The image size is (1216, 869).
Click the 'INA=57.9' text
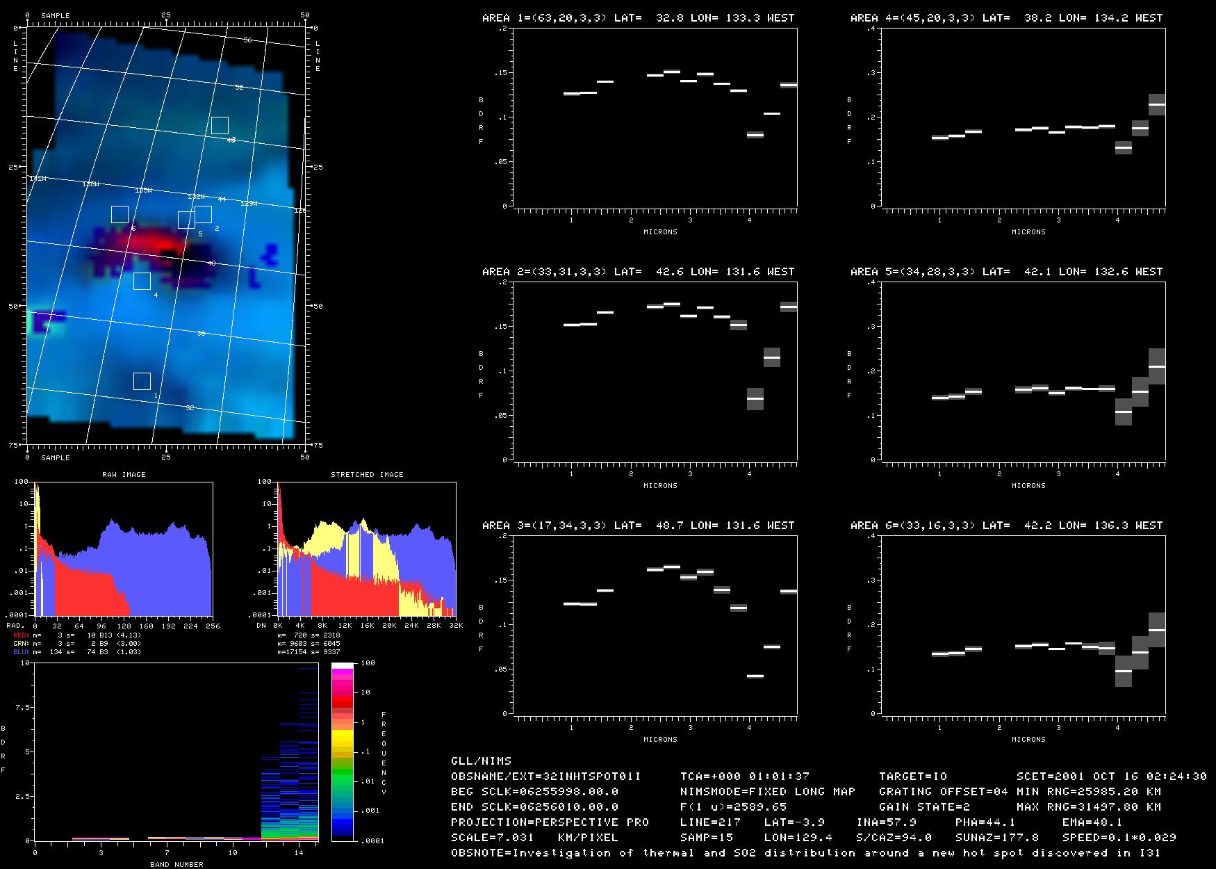coord(887,822)
